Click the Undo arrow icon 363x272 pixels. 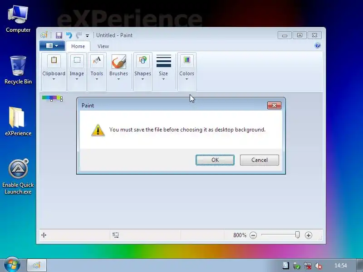[69, 35]
